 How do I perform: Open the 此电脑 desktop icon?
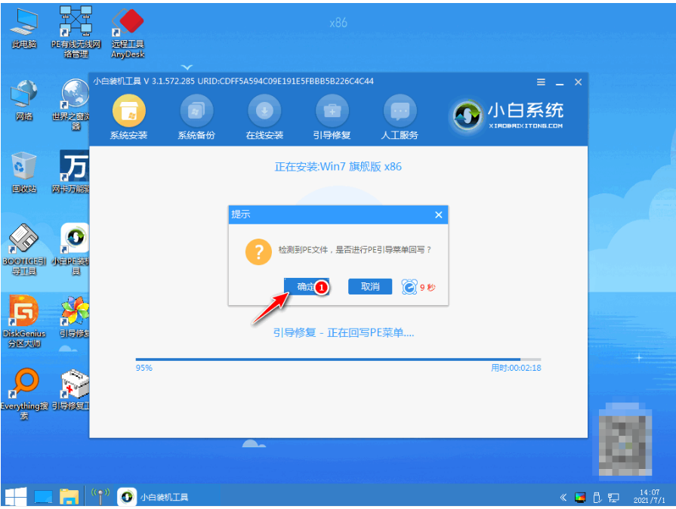click(24, 26)
